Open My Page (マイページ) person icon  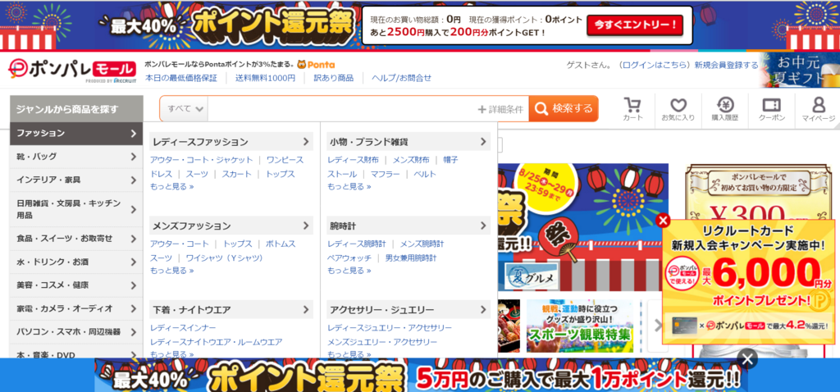pyautogui.click(x=818, y=109)
